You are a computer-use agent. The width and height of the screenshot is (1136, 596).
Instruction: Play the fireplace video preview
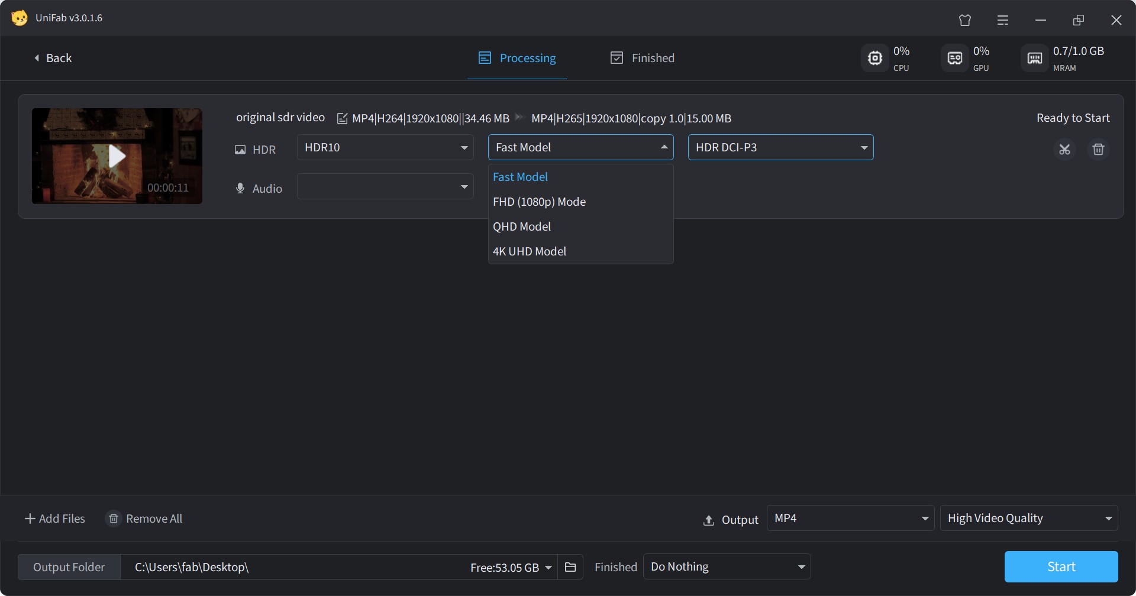point(117,156)
